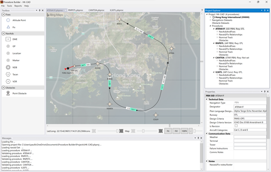This screenshot has height=172, width=271.
Task: Switch to the RNP07L.pbproc tab
Action: pos(76,10)
